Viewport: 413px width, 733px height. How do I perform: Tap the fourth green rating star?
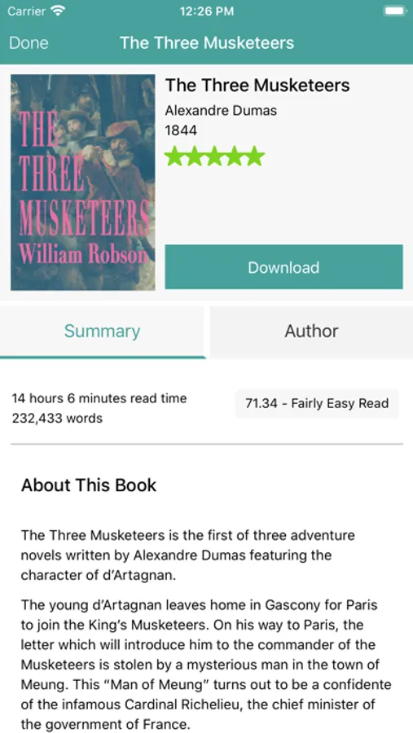235,156
